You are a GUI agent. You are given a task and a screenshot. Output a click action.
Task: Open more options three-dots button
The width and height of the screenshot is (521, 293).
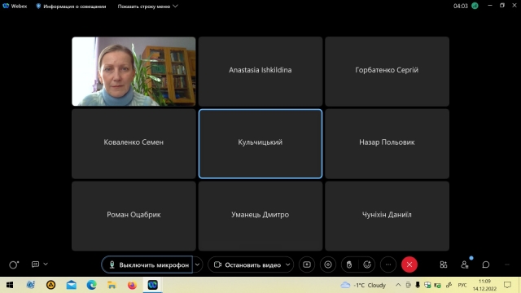(388, 265)
